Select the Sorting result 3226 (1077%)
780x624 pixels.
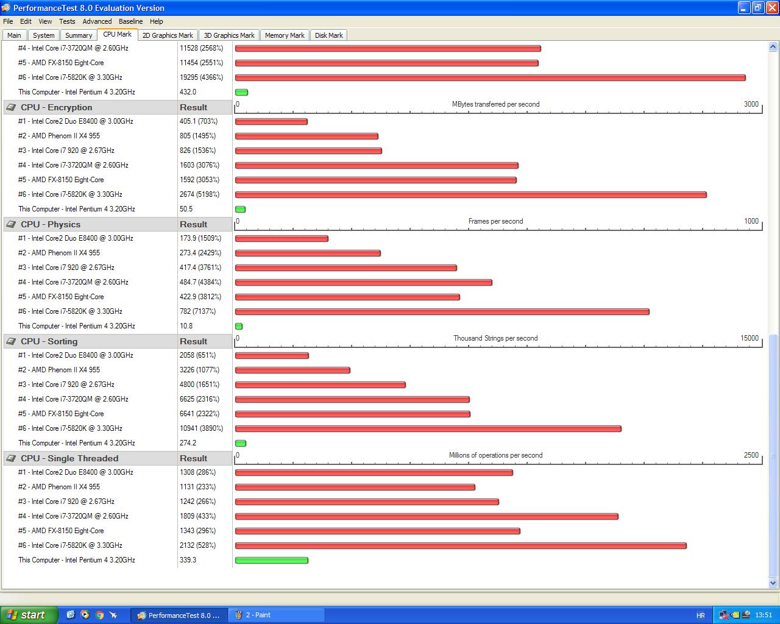point(200,370)
